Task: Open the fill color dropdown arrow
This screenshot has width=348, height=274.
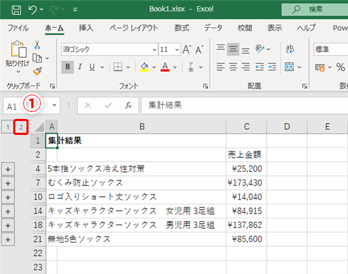Action: 154,67
